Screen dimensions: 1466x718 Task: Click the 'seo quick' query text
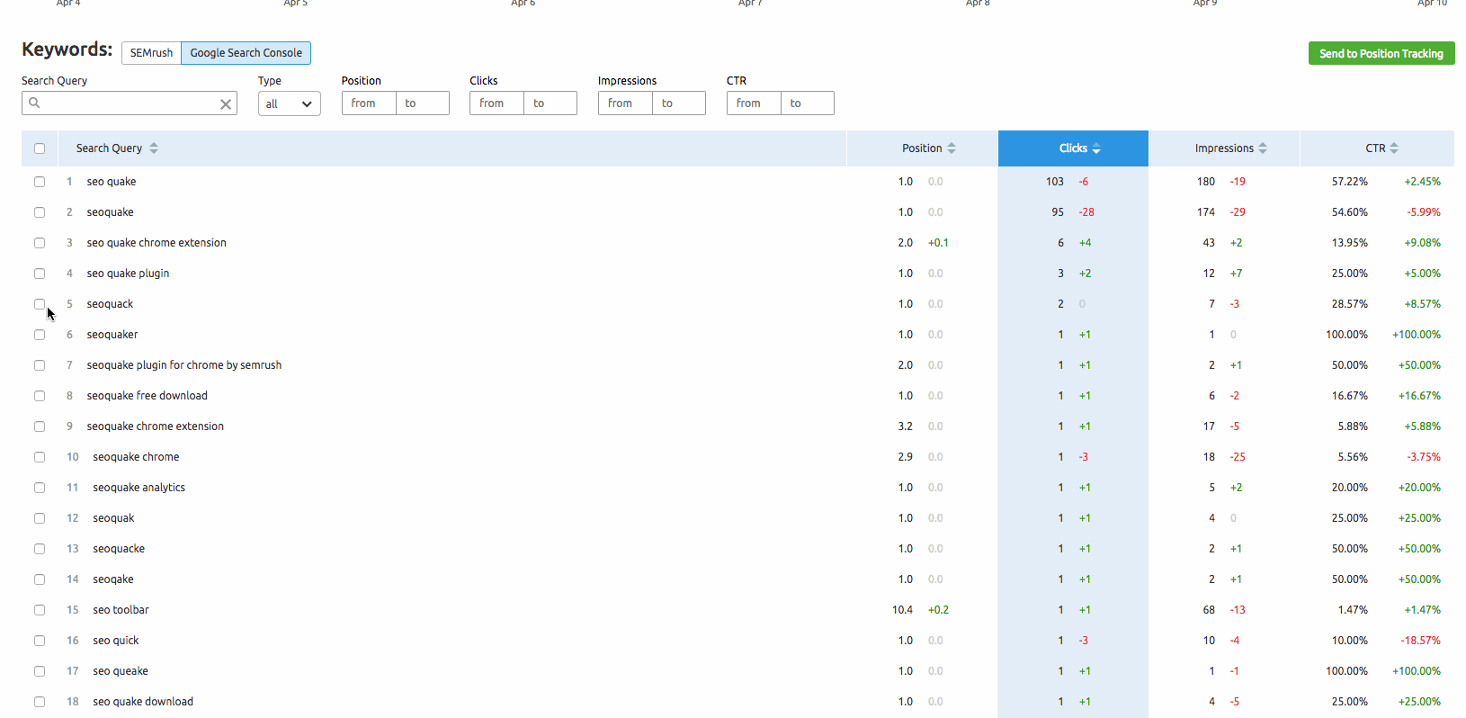pos(116,641)
